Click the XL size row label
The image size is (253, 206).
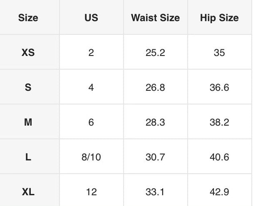[28, 192]
